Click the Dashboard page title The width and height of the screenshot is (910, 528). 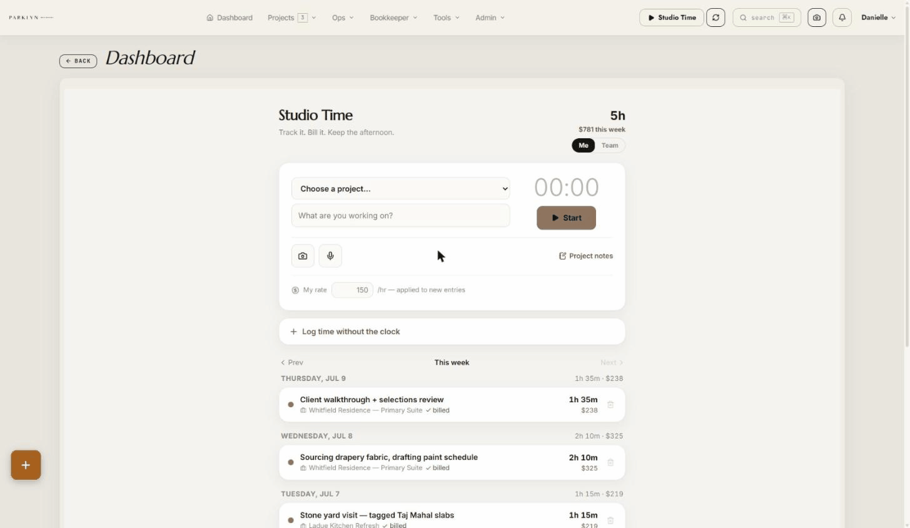point(150,58)
